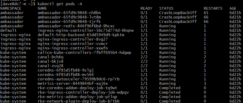Click age 6d21h of coredns-6f85d5fb88-mv564
The width and height of the screenshot is (243, 103).
tap(235, 75)
